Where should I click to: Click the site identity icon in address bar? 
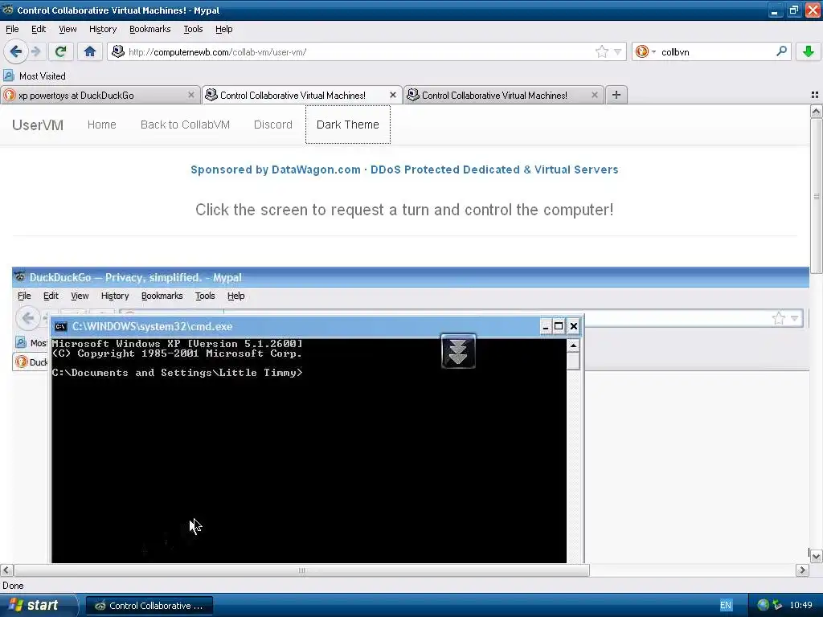[118, 51]
